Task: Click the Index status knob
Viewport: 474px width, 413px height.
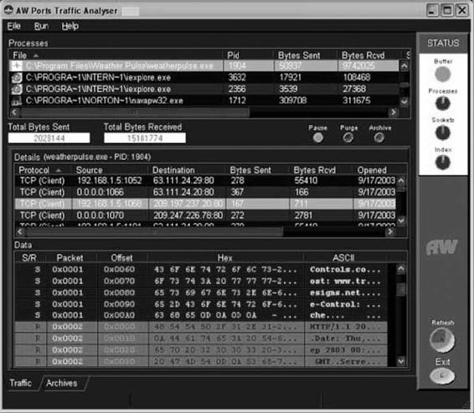Action: pyautogui.click(x=443, y=162)
